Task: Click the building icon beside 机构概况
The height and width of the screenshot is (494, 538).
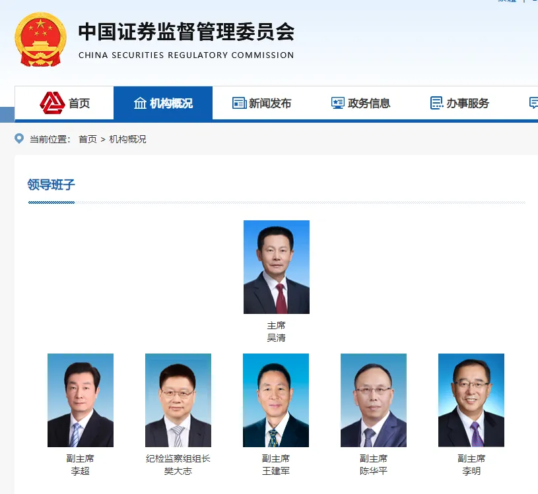Action: click(140, 103)
